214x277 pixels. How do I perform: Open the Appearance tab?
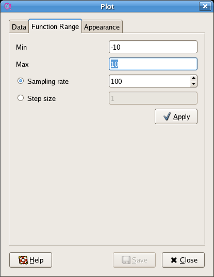tap(102, 27)
